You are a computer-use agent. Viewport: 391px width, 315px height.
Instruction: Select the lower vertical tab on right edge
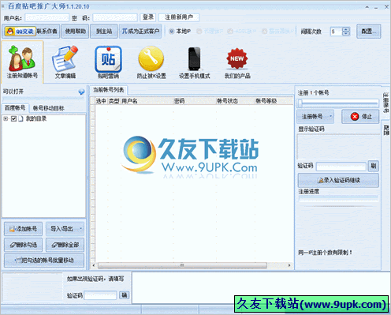coord(385,130)
